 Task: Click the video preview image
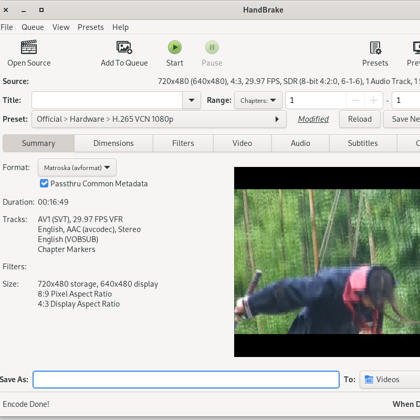coord(327,261)
